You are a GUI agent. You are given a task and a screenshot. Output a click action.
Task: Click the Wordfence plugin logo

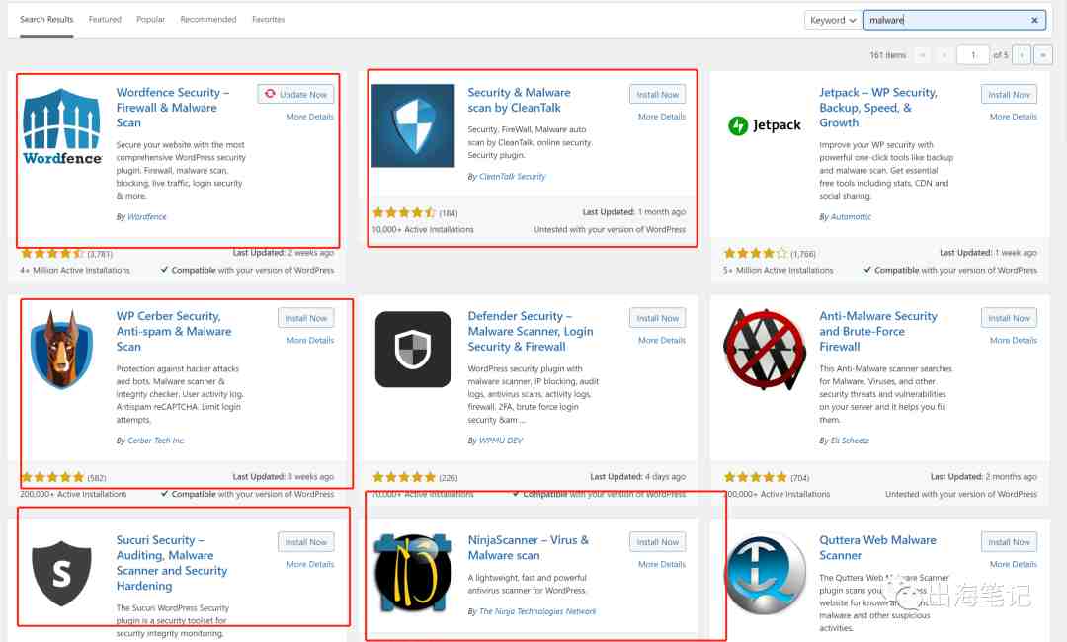coord(62,126)
